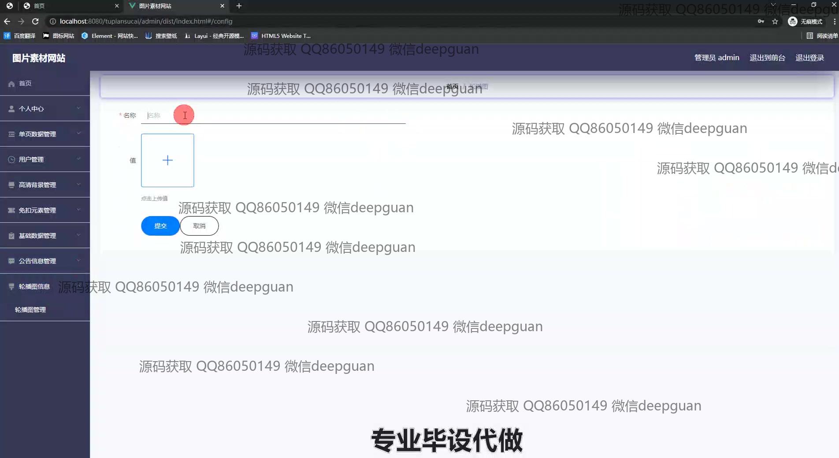Image resolution: width=839 pixels, height=458 pixels.
Task: Open the 图标网站 bookmark
Action: click(x=59, y=36)
